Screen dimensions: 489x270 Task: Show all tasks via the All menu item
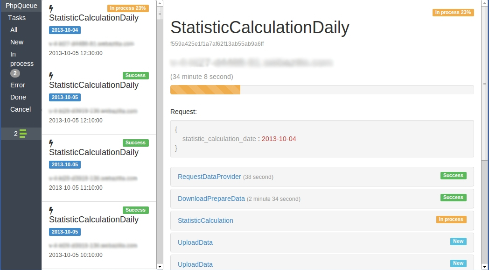tap(14, 30)
